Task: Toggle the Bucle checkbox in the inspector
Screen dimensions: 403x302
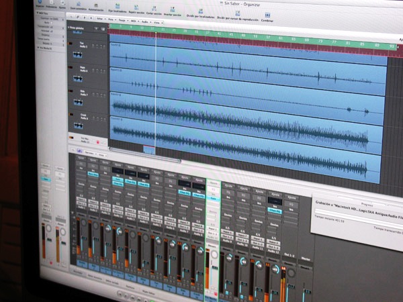Action: [x=52, y=23]
